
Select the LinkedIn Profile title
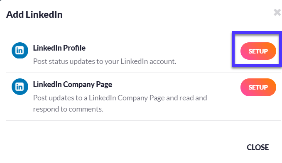pos(59,48)
